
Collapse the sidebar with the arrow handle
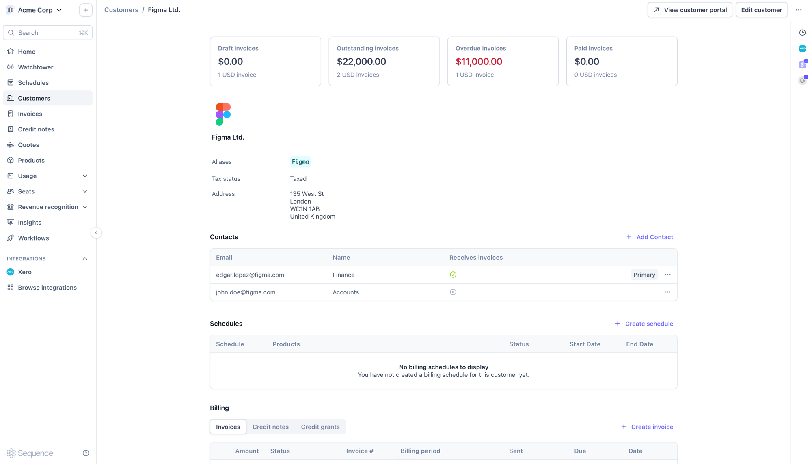pos(96,233)
